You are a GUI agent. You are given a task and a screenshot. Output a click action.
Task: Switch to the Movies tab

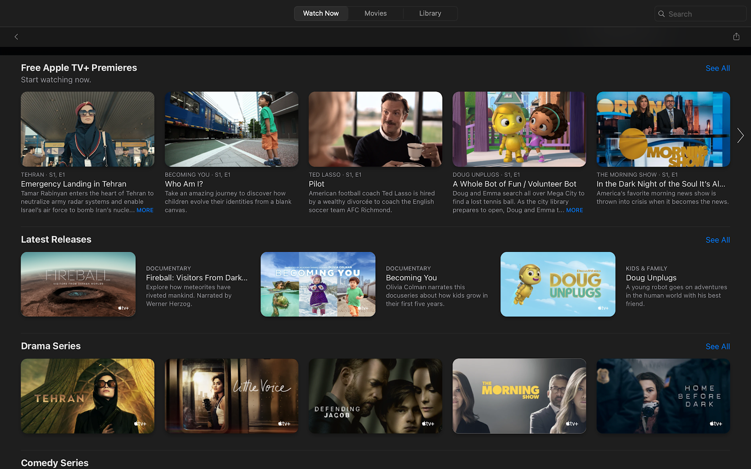[x=375, y=14]
